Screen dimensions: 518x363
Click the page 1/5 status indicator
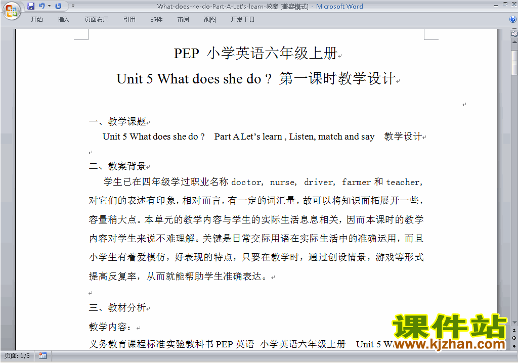[17, 356]
